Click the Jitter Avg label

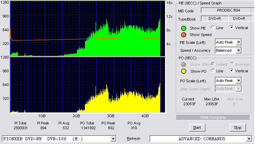[x=234, y=99]
